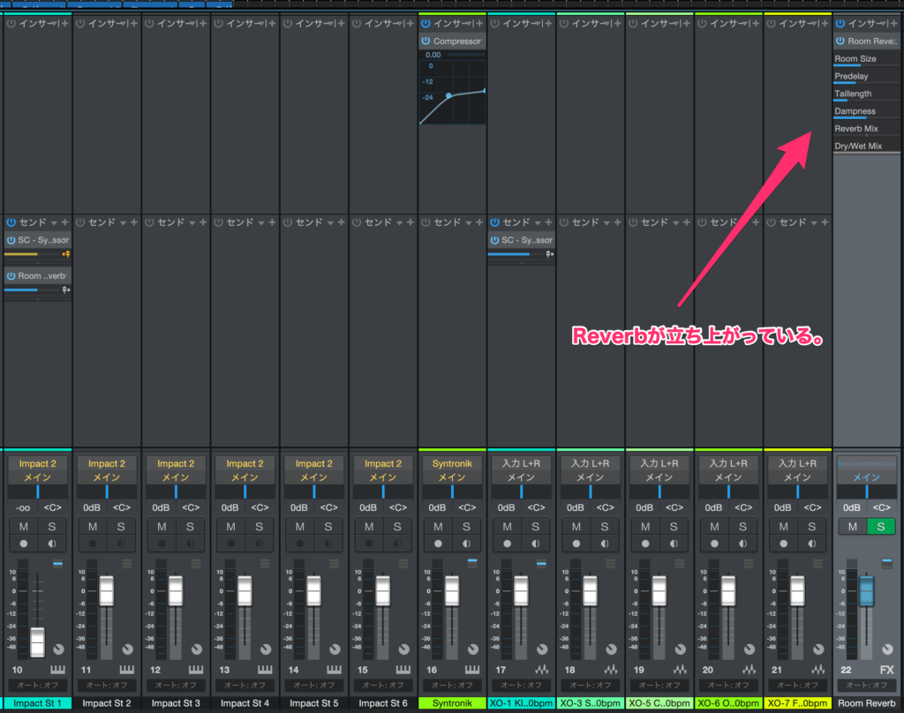Viewport: 904px width, 713px height.
Task: Bypass the Compressor insert power button
Action: (x=426, y=41)
